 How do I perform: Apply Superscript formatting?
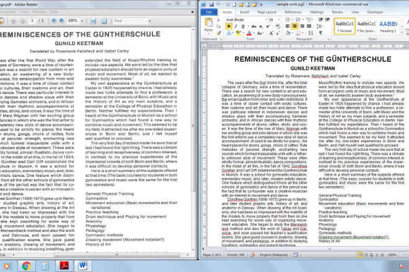pyautogui.click(x=268, y=27)
